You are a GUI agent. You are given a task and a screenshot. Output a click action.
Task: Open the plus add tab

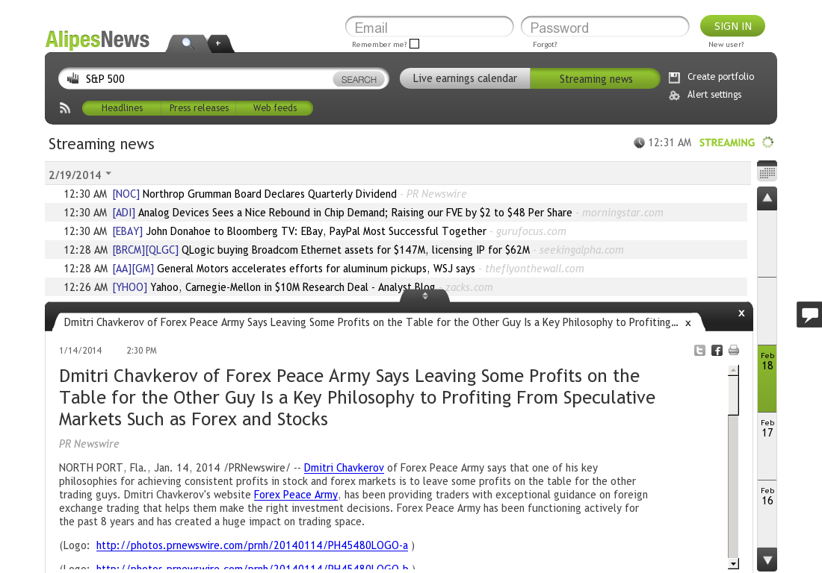pyautogui.click(x=219, y=43)
